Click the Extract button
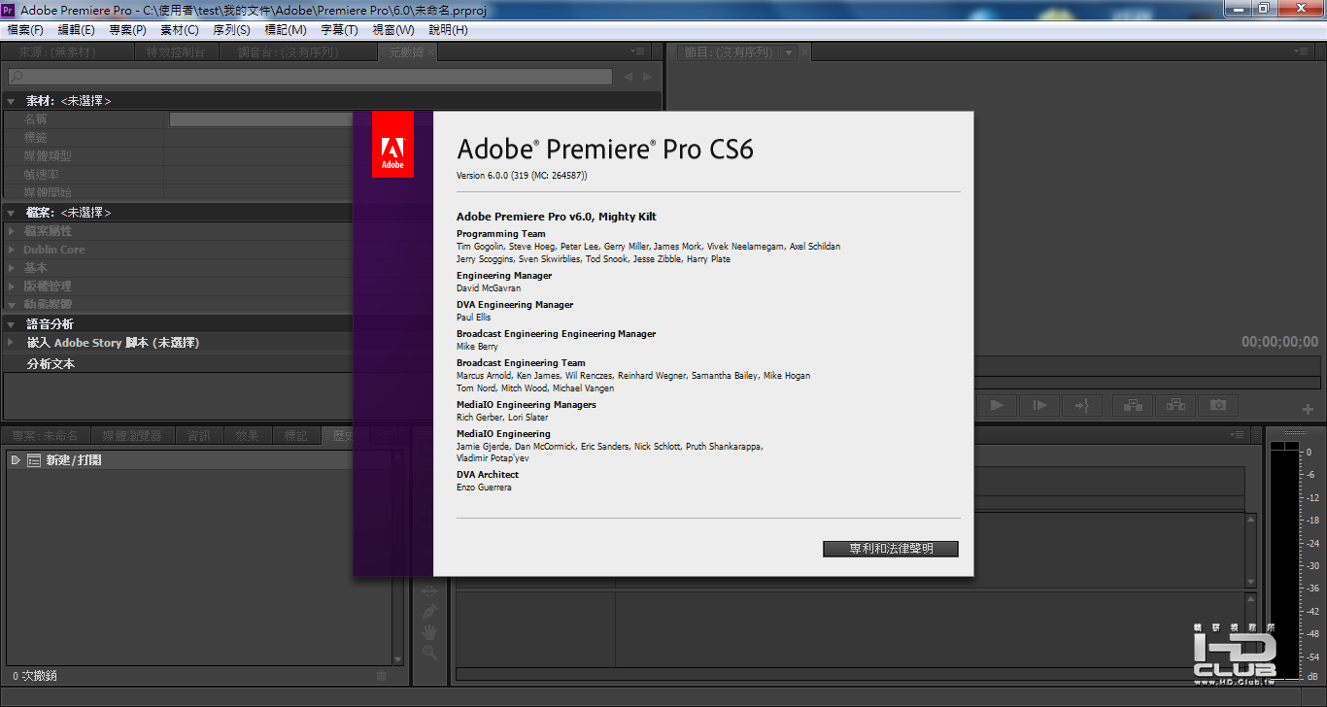 click(x=1175, y=405)
